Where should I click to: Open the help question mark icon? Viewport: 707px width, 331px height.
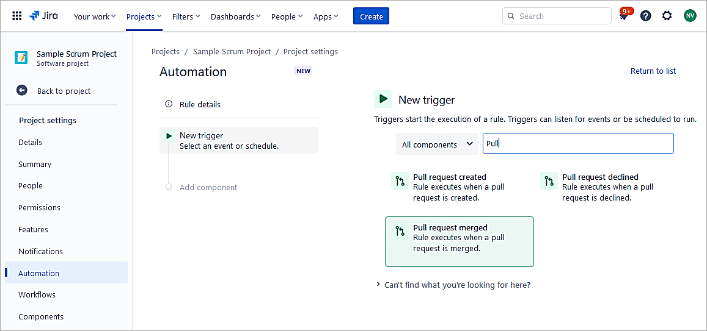click(645, 16)
